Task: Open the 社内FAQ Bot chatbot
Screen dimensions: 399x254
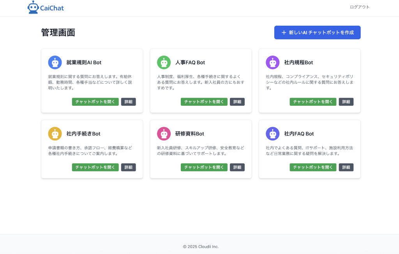Action: coord(312,167)
